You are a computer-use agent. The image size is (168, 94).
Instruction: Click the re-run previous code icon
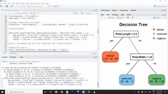tap(82, 13)
